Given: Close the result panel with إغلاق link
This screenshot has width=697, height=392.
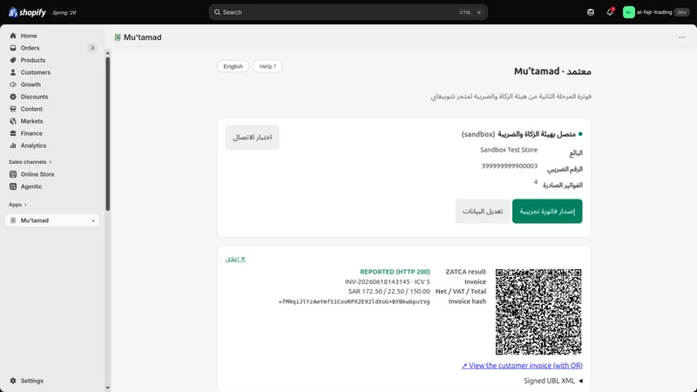Looking at the screenshot, I should click(235, 259).
